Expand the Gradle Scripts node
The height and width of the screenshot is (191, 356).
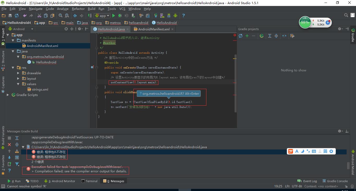[x=8, y=95]
